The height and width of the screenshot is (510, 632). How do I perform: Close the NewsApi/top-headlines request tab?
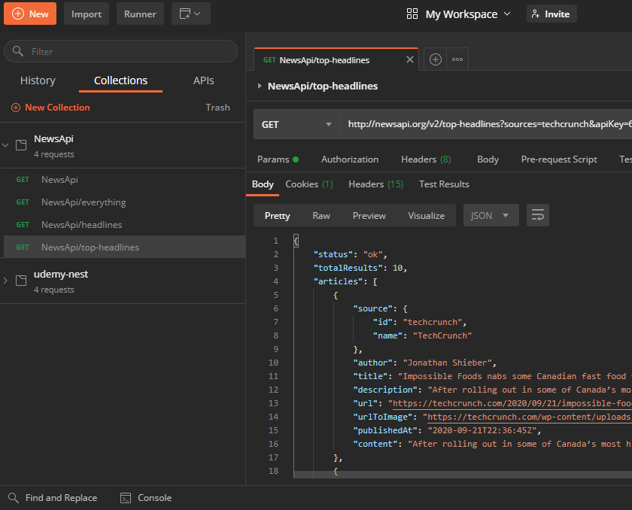pos(410,59)
